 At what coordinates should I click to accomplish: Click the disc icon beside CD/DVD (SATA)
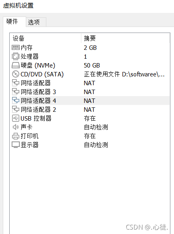(x=16, y=74)
